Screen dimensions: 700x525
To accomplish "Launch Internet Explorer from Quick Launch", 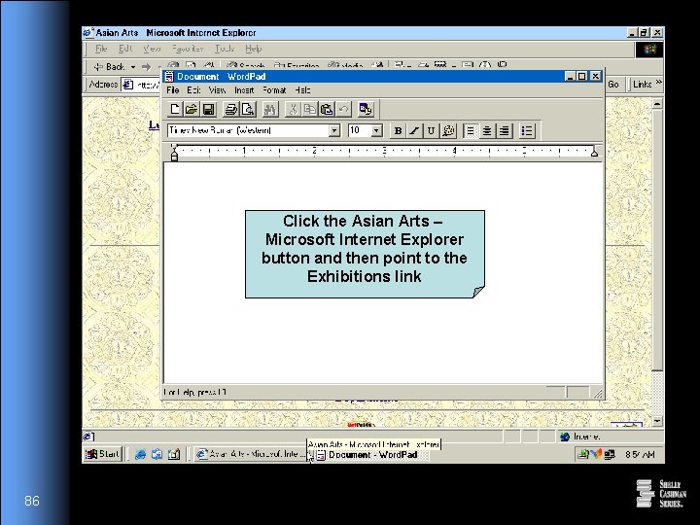I will tap(140, 454).
